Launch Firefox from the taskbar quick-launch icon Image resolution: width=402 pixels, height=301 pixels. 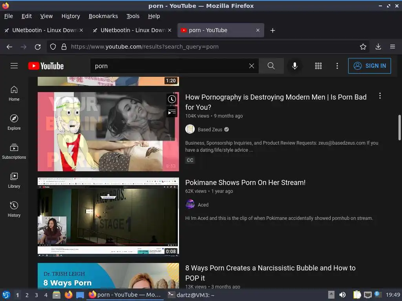[x=68, y=295]
